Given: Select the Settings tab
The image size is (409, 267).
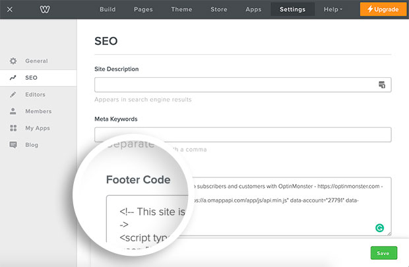Looking at the screenshot, I should point(292,9).
